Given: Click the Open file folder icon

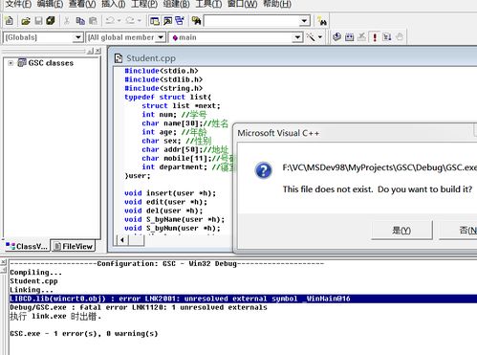Looking at the screenshot, I should pos(26,21).
